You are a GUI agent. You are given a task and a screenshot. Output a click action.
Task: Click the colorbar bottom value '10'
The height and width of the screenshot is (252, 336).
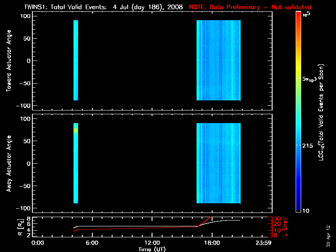click(x=306, y=211)
